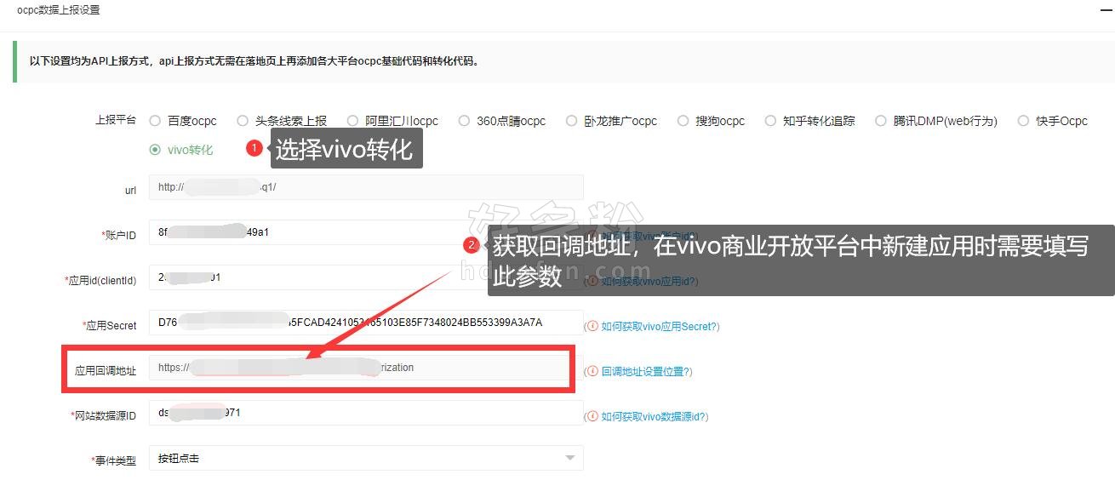Select the vivo转化 radio button

155,150
